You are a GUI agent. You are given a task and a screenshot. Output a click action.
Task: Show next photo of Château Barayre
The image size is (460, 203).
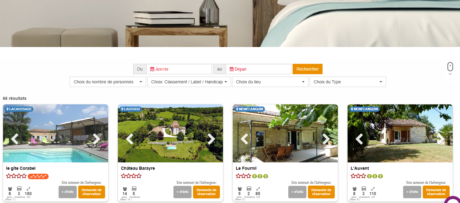[x=211, y=139]
